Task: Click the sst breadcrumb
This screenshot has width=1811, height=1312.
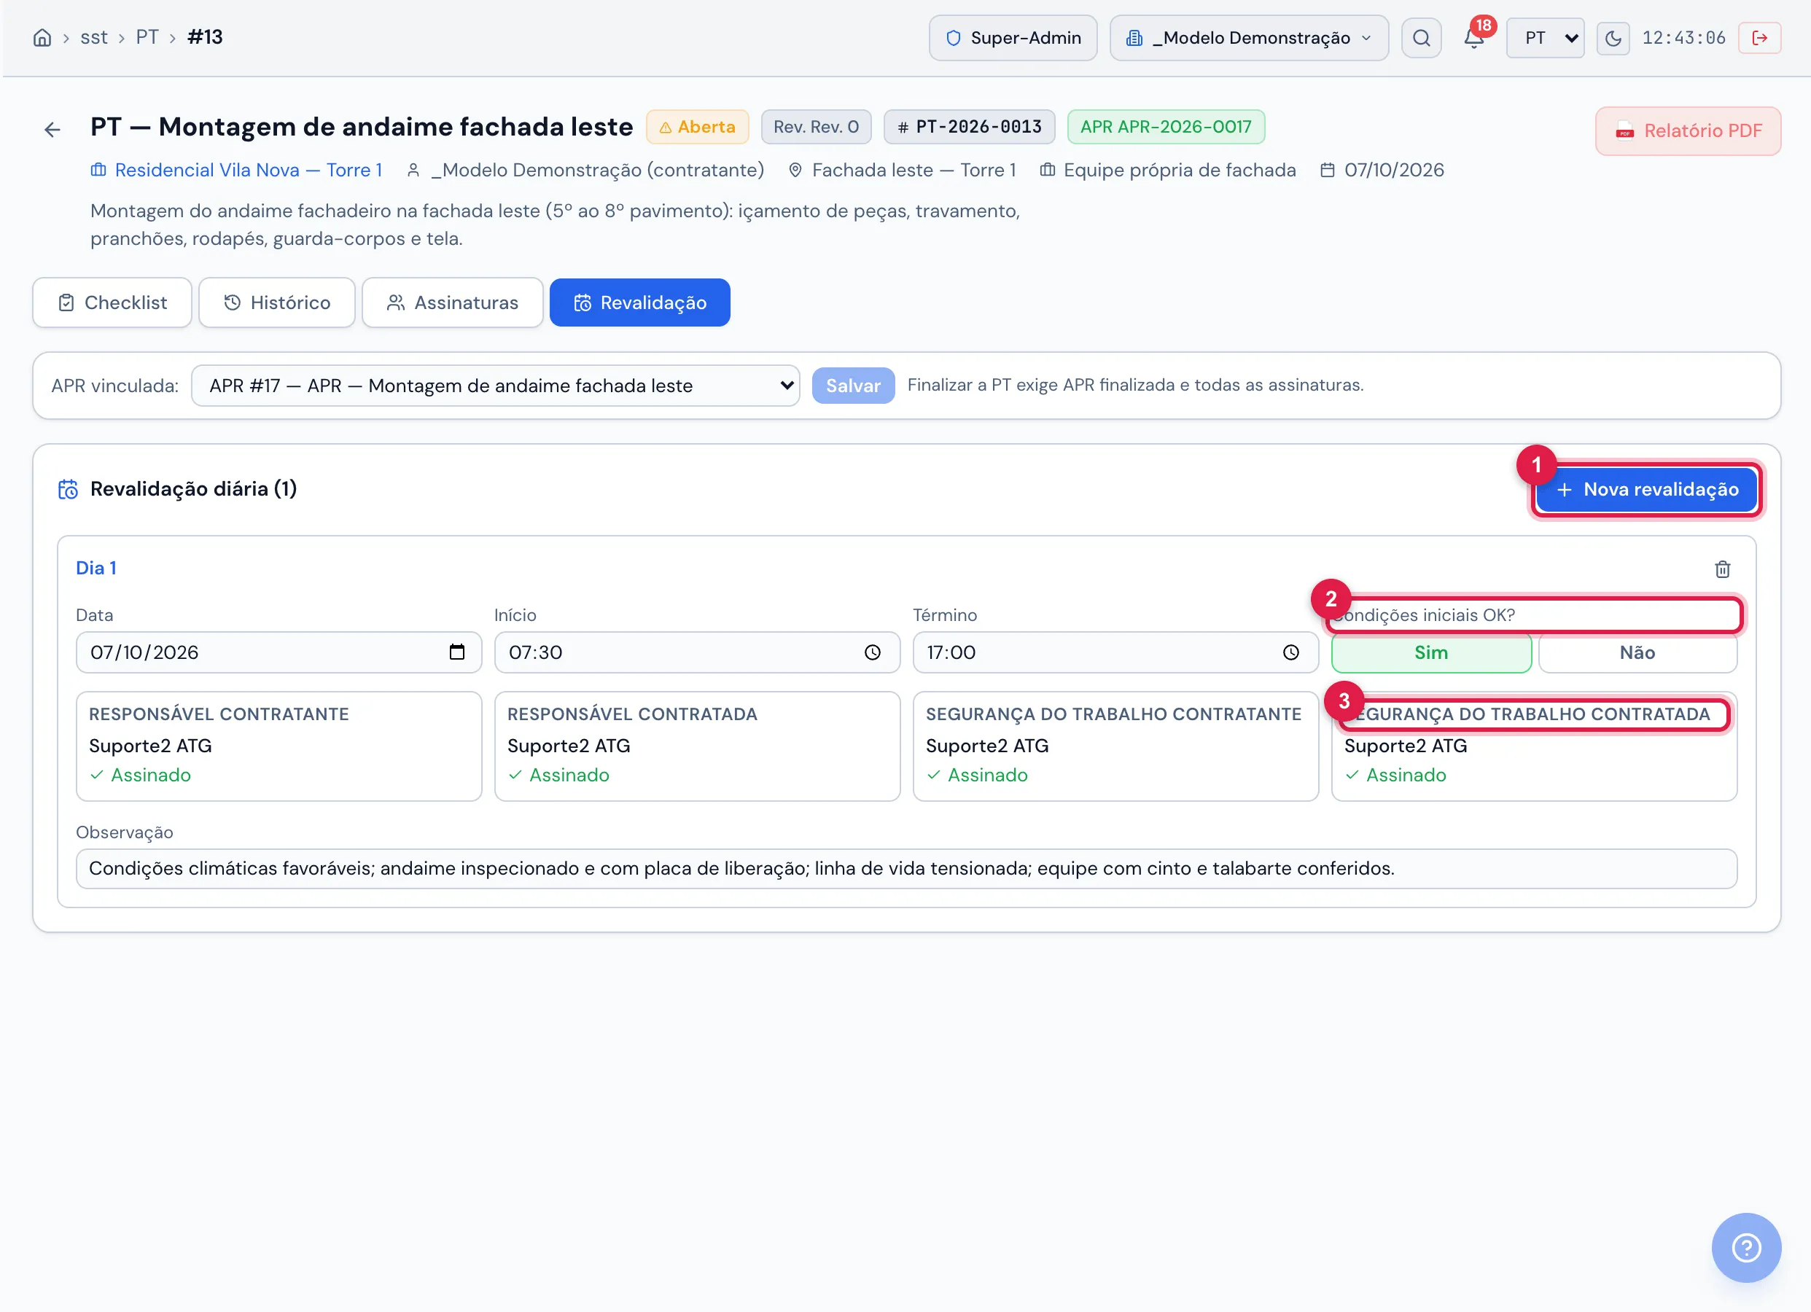Action: (93, 37)
